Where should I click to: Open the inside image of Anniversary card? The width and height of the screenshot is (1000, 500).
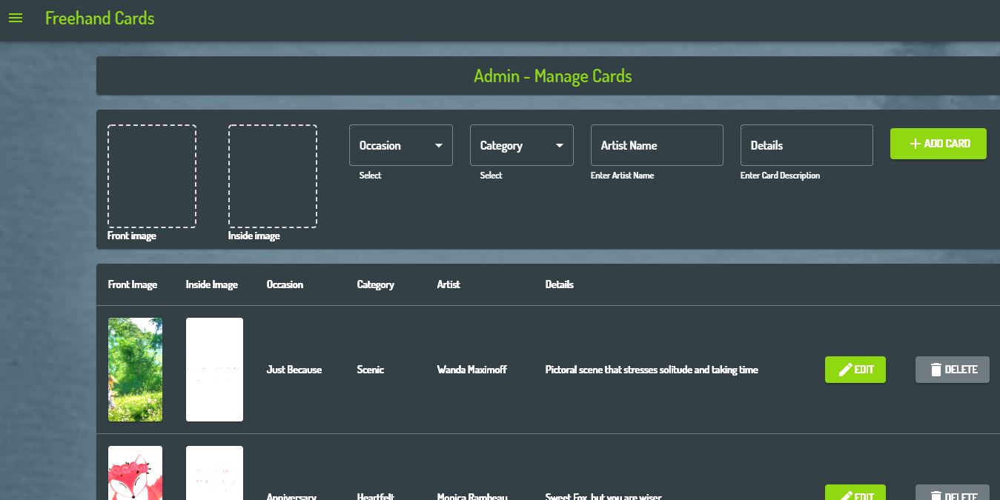click(214, 474)
